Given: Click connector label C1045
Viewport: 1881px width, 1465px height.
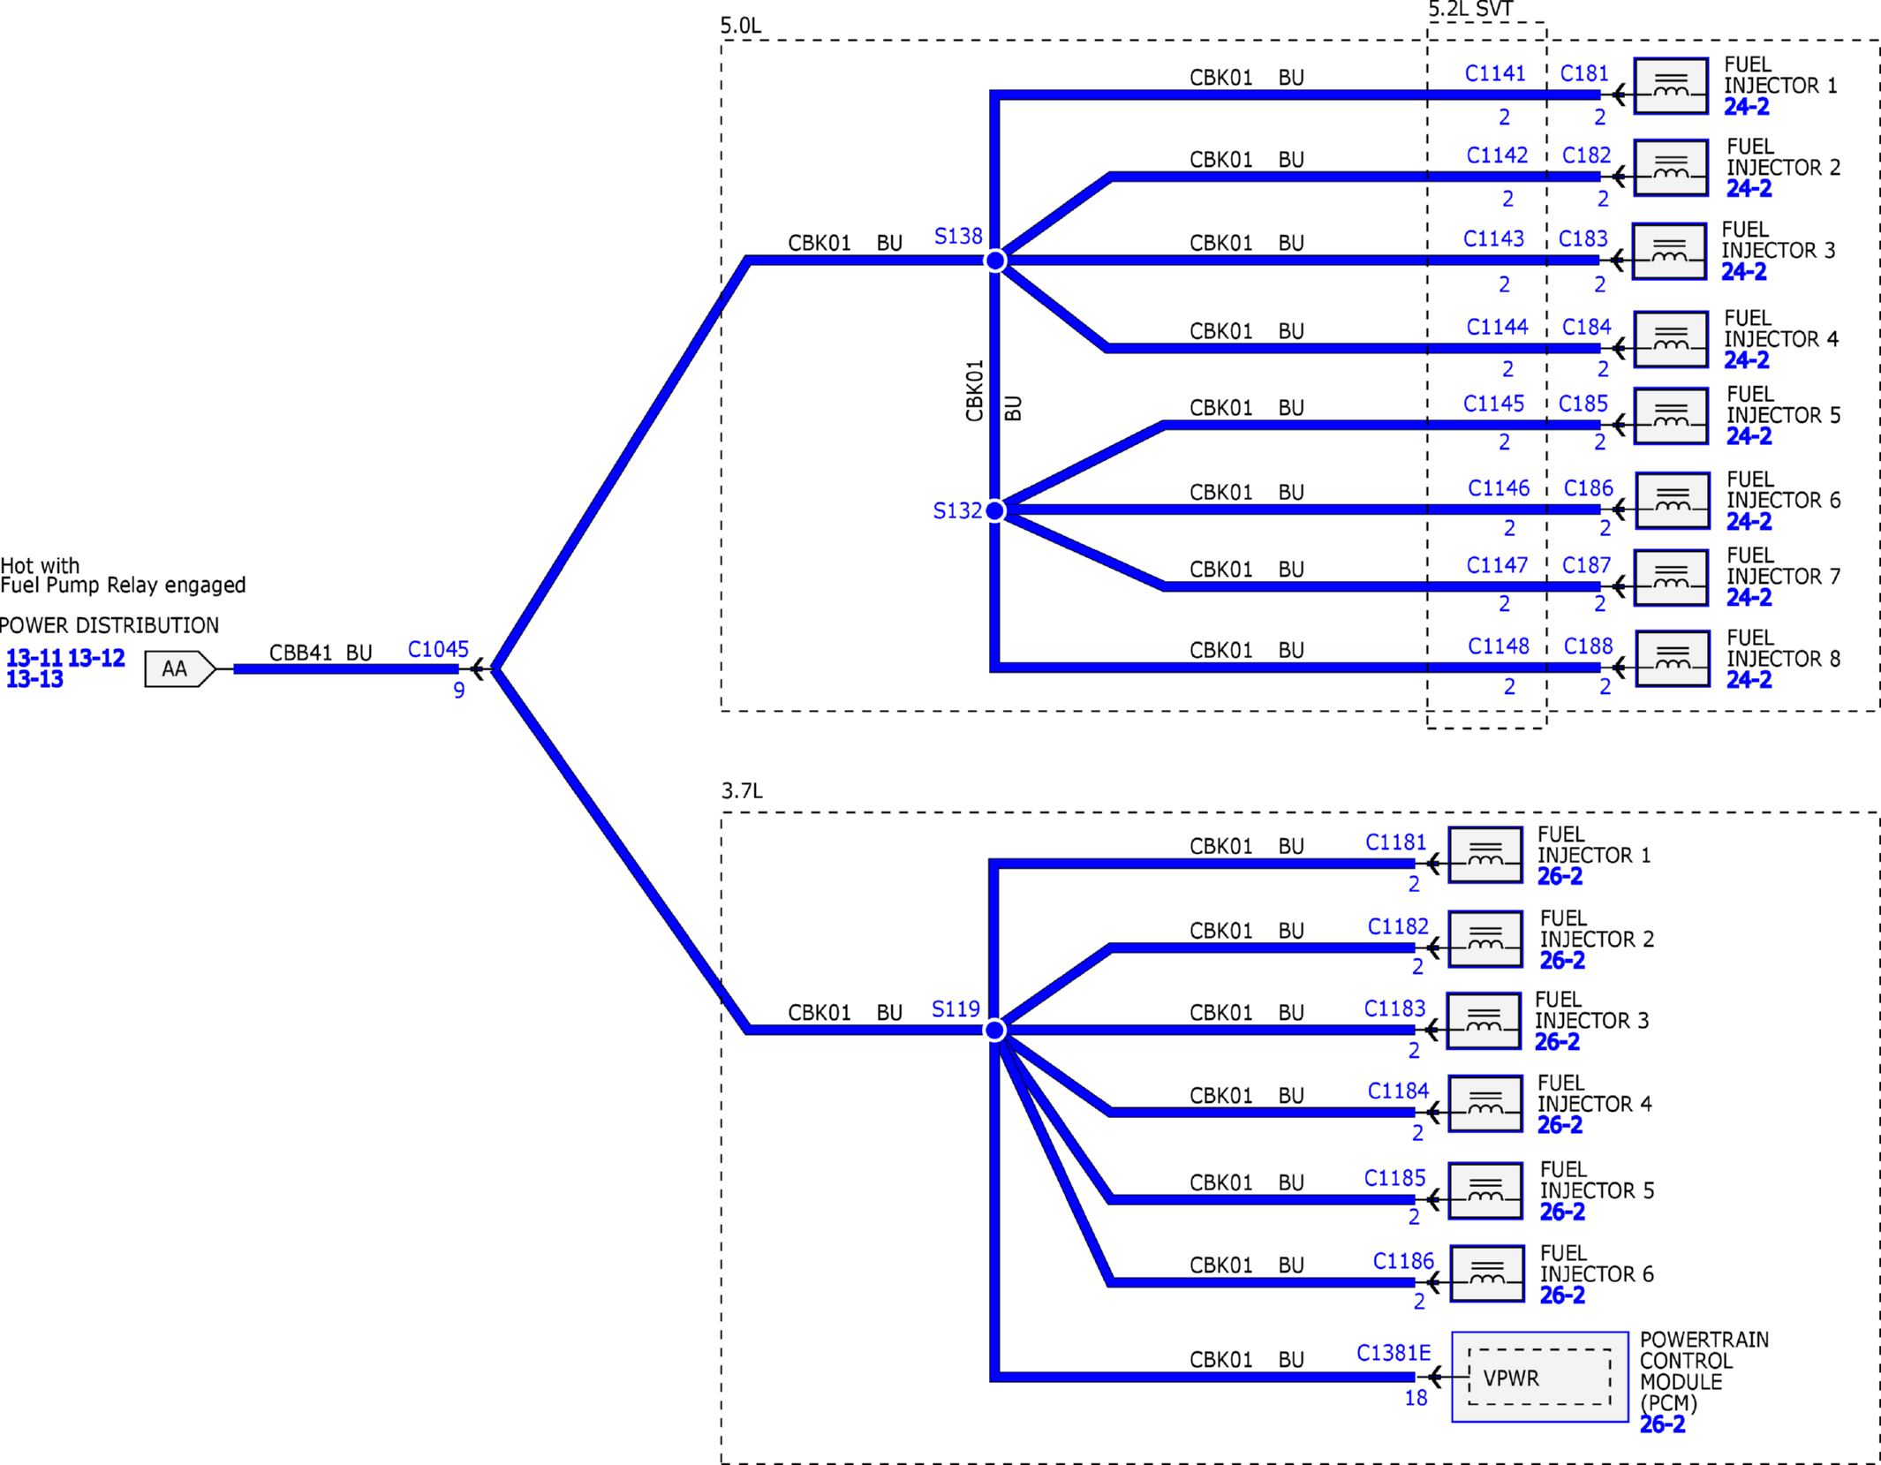Looking at the screenshot, I should [x=438, y=649].
